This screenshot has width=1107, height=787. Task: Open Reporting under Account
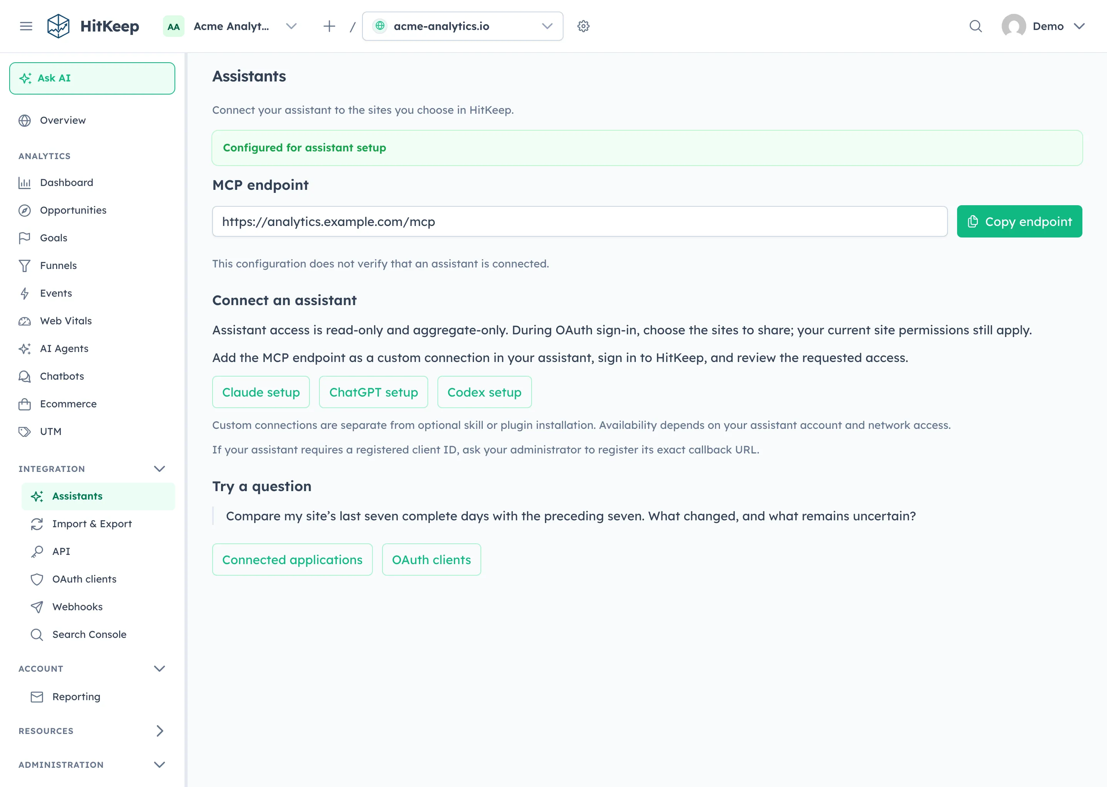coord(98,697)
